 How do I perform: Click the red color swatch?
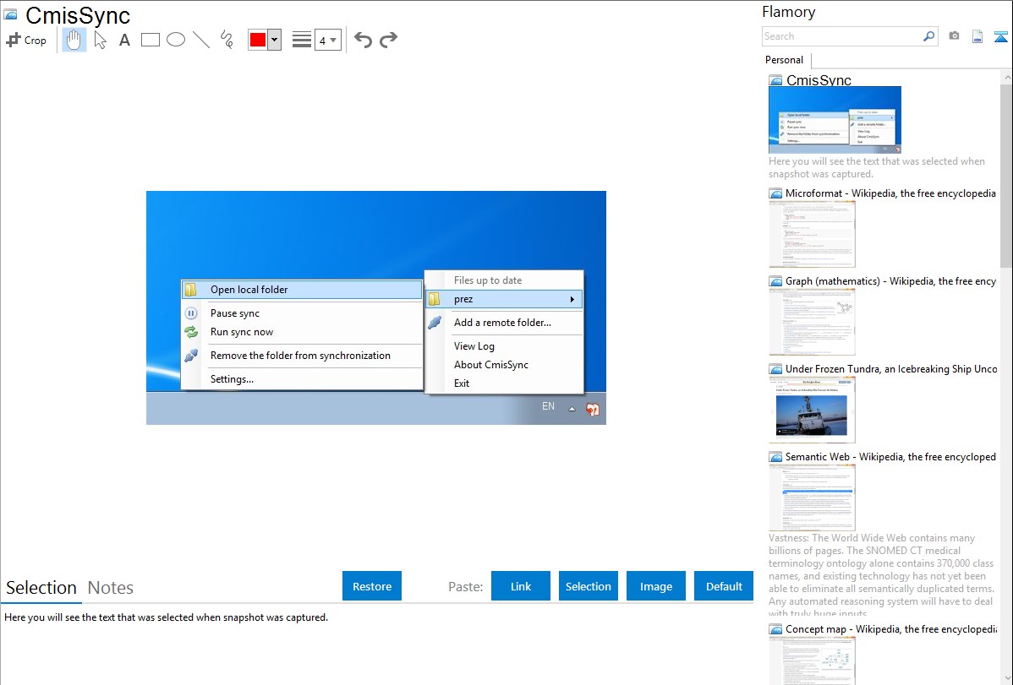coord(258,40)
